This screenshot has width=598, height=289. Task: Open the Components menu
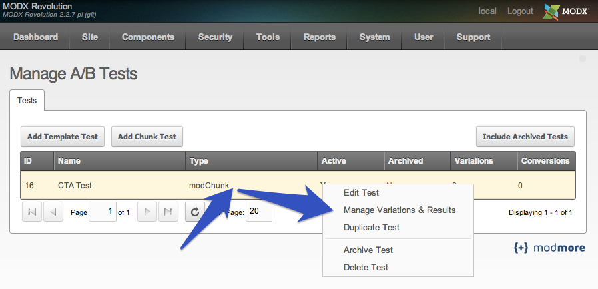[148, 37]
